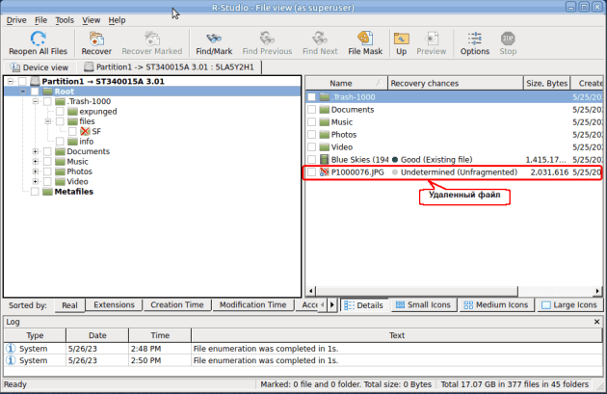Switch to Large Icons view
607x394 pixels.
[569, 305]
